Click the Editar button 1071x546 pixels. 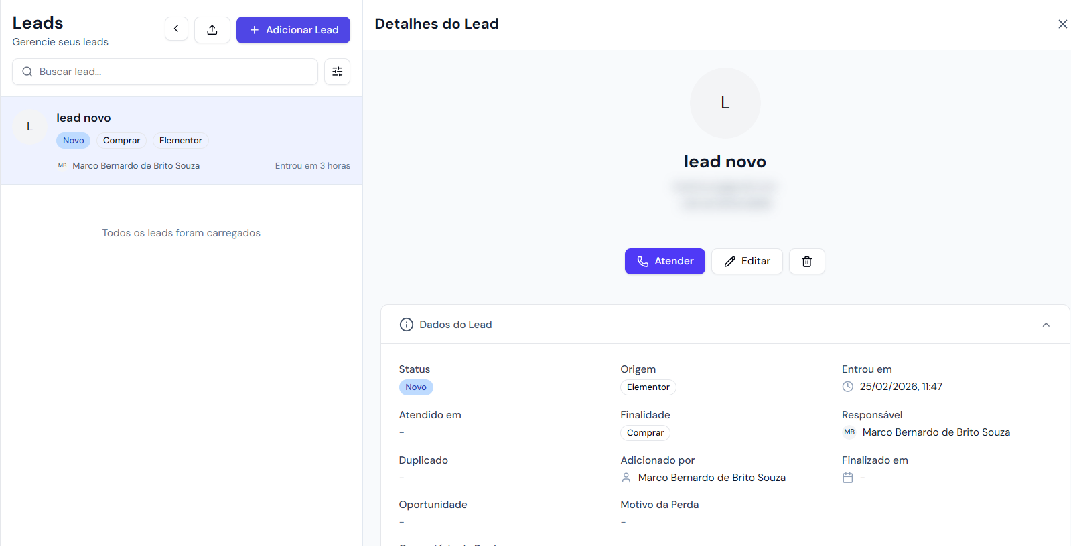coord(747,262)
